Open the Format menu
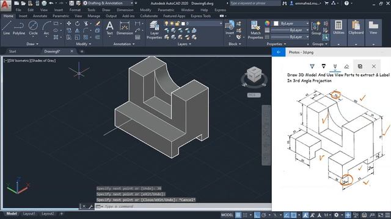 point(75,10)
